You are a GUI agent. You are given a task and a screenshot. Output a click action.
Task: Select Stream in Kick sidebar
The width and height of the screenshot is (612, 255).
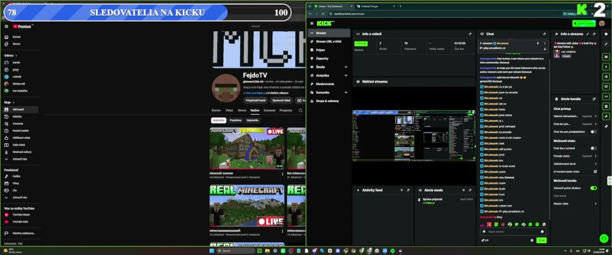pyautogui.click(x=329, y=33)
